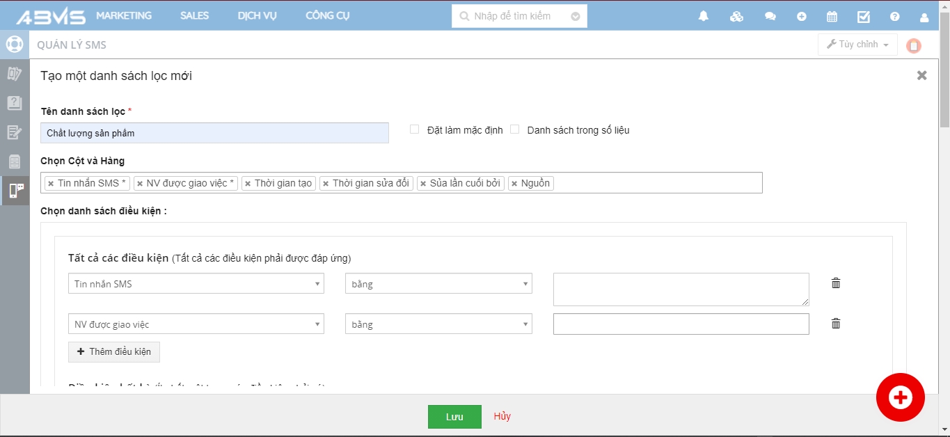Enable the Đặt làm mặc định checkbox
The height and width of the screenshot is (437, 950).
[x=414, y=129]
